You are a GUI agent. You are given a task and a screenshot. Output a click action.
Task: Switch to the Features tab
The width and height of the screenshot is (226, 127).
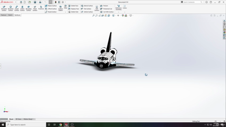pos(4,15)
